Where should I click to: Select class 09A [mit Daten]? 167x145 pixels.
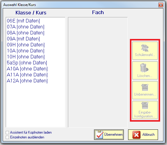coord(23,39)
